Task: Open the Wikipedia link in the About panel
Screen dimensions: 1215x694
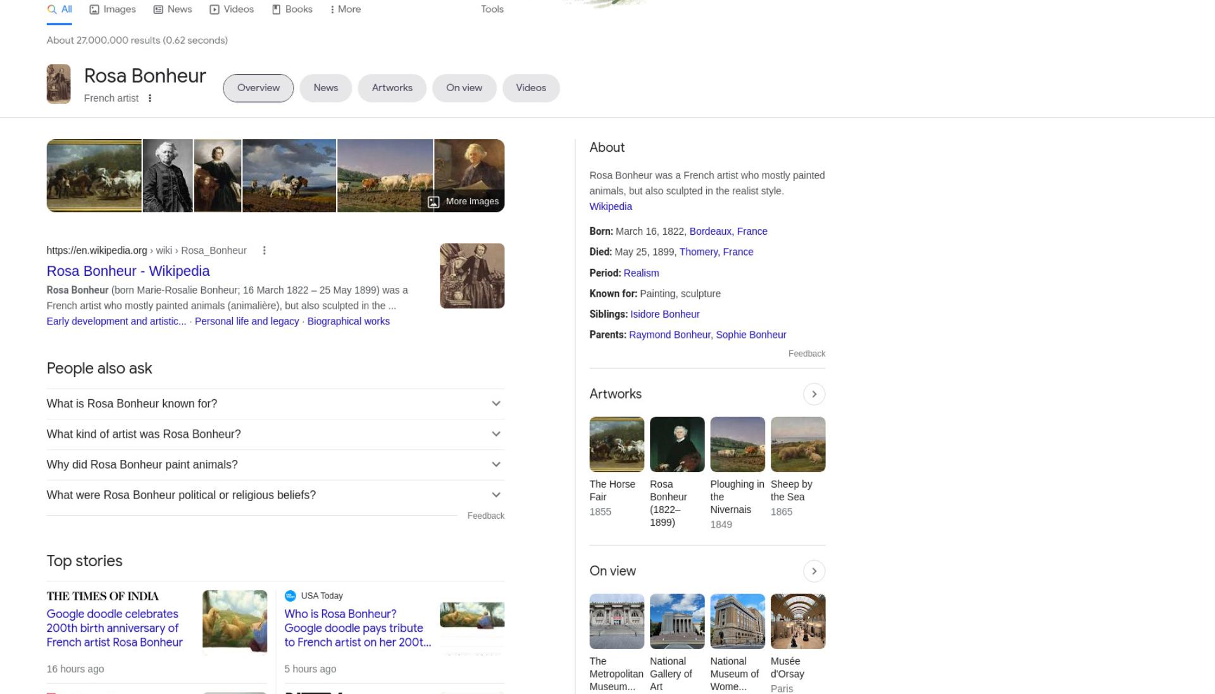Action: point(611,207)
